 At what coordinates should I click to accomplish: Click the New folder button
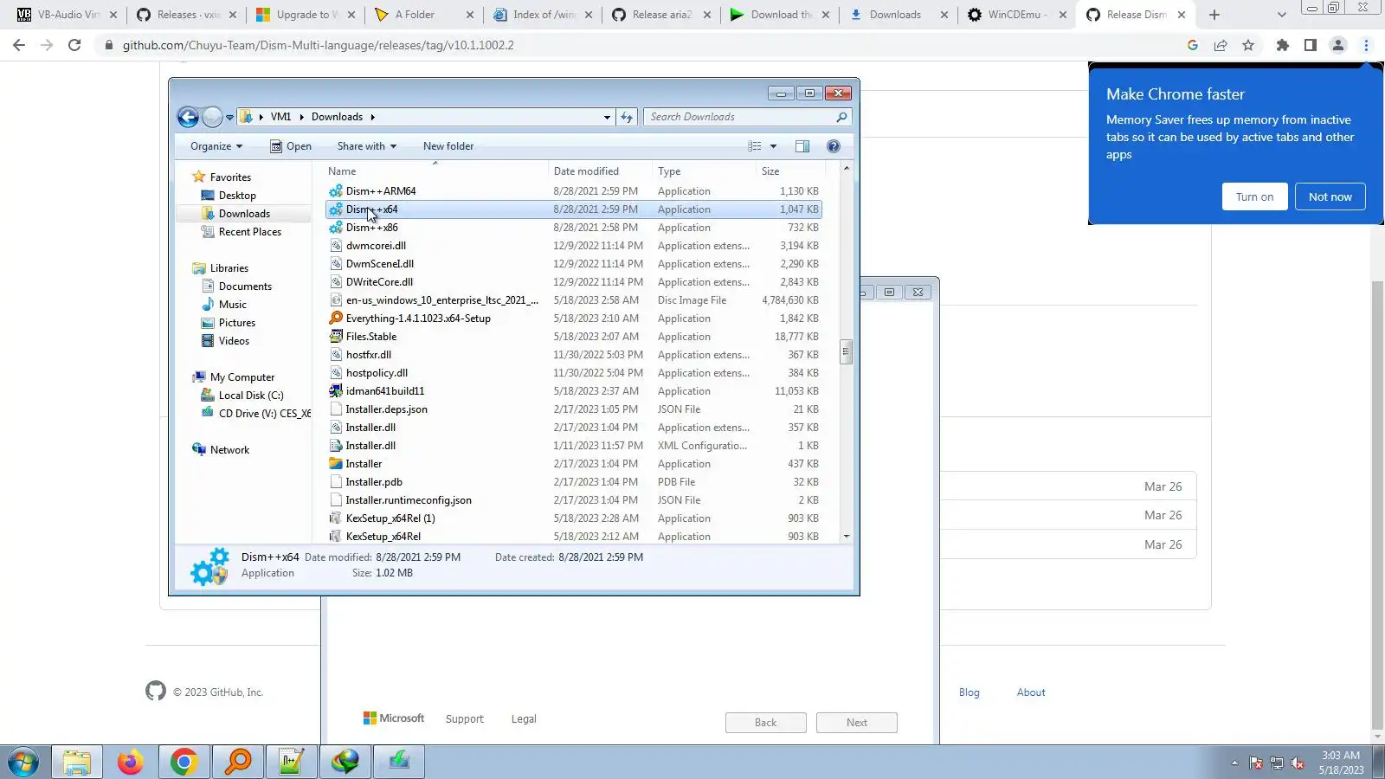(448, 146)
